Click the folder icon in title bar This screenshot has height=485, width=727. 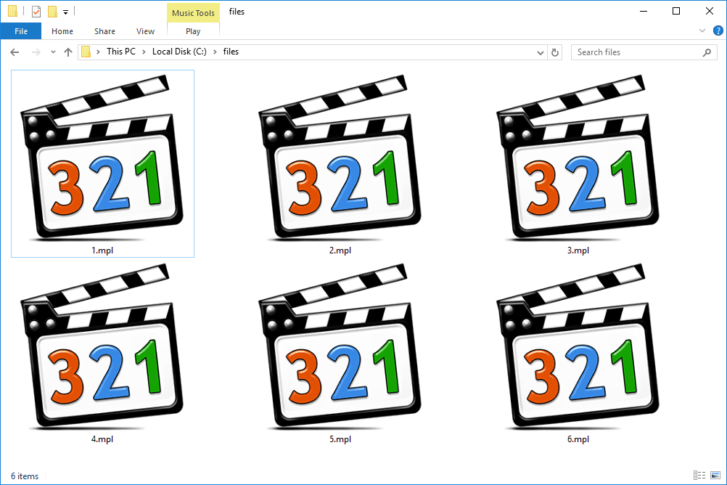12,11
